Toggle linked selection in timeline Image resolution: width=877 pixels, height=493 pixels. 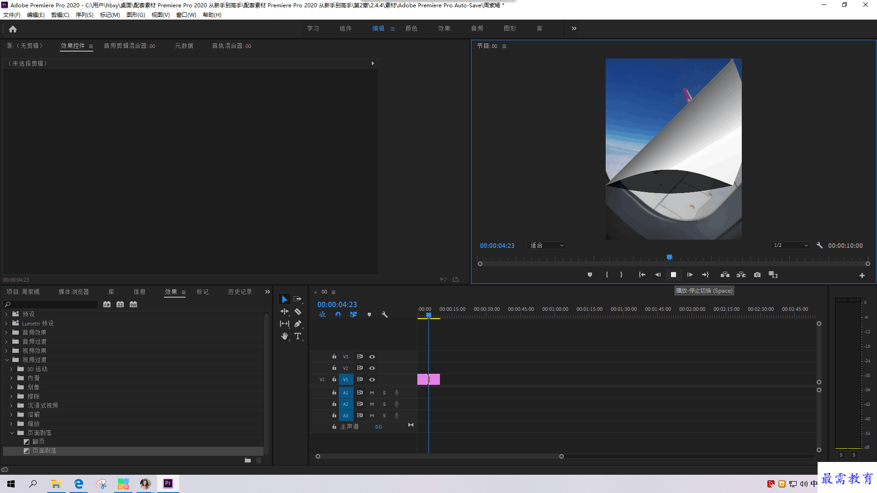point(354,315)
